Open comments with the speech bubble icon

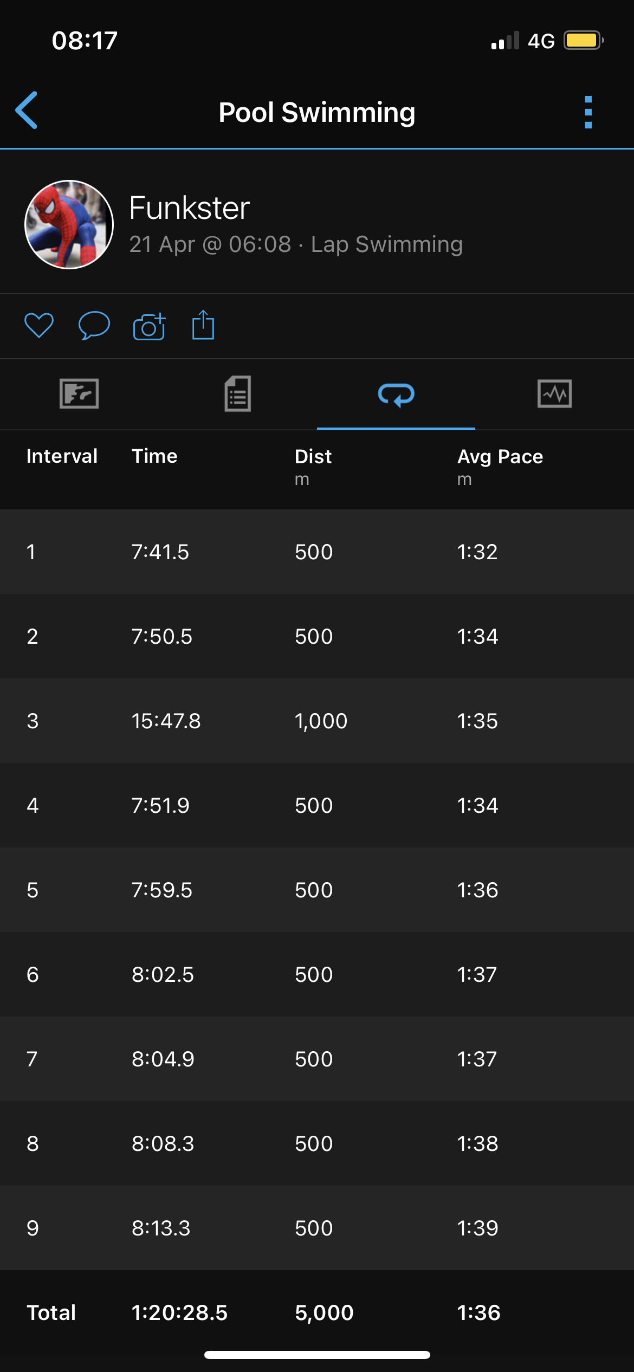(94, 326)
